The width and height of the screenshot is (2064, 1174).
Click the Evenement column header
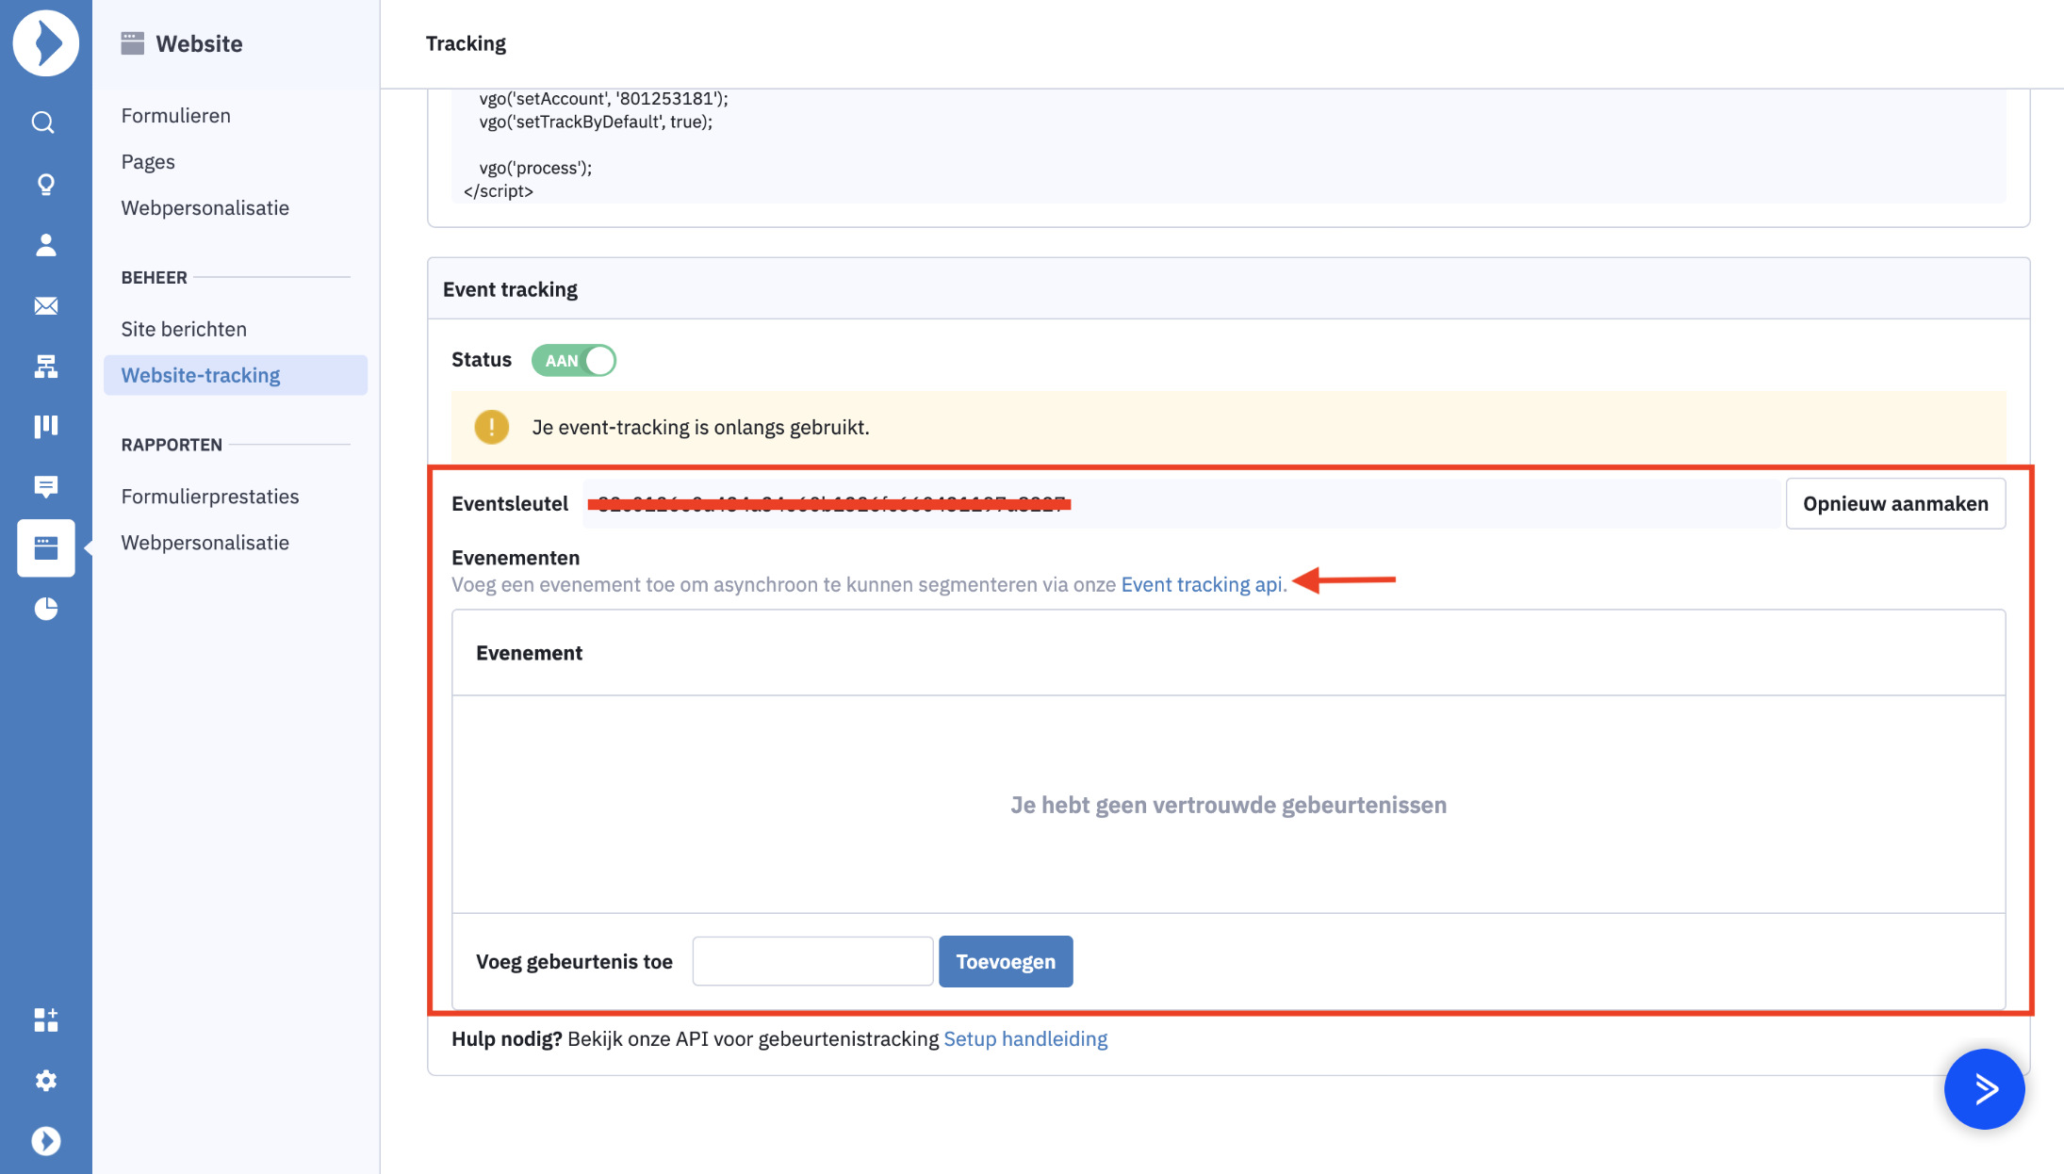pos(529,653)
